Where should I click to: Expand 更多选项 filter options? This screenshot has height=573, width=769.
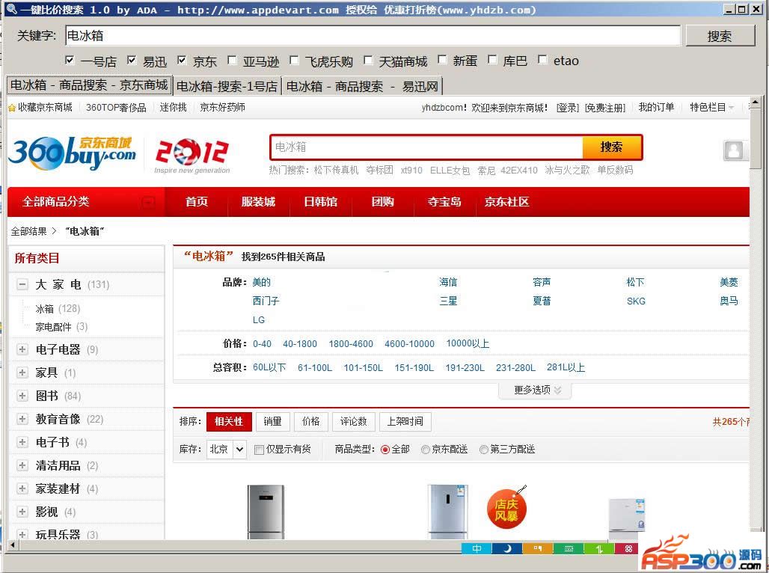535,390
